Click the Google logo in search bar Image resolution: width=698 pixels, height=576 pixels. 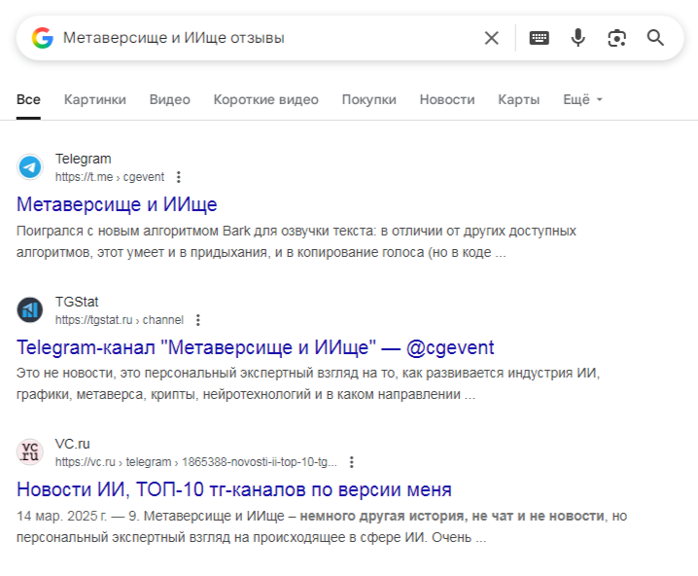coord(43,38)
